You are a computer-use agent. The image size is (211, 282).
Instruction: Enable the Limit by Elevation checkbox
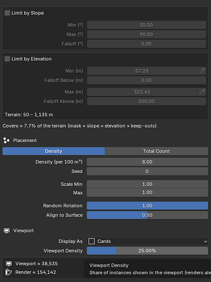[x=7, y=59]
